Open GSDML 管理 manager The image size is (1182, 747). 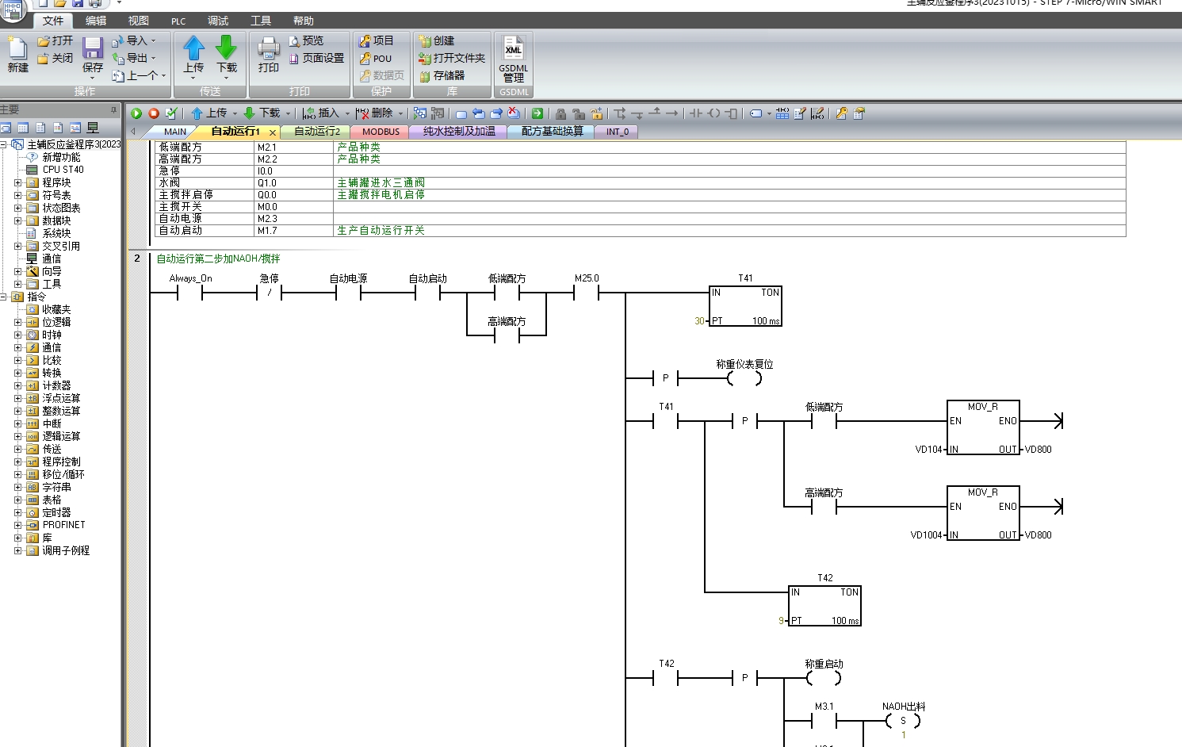514,59
